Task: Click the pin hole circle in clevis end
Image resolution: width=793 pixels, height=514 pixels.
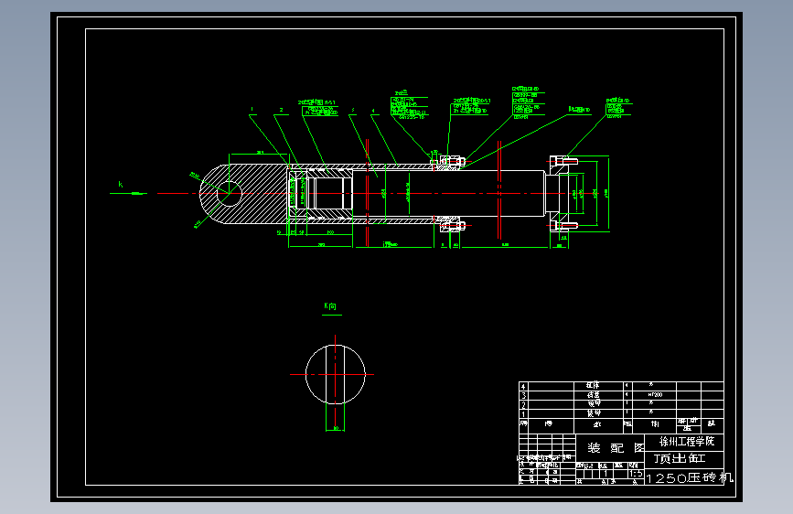Action: point(229,193)
